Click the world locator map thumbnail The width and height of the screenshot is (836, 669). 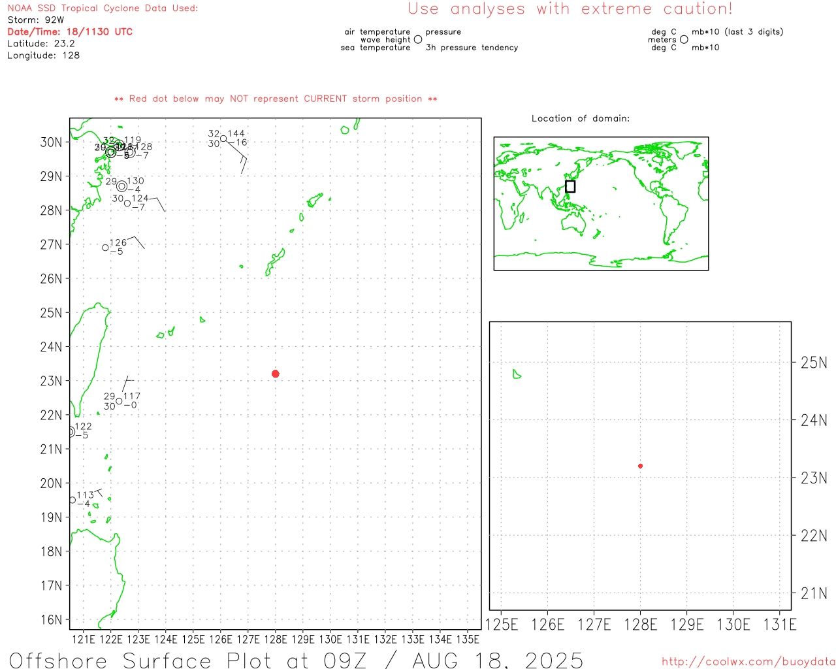point(601,203)
